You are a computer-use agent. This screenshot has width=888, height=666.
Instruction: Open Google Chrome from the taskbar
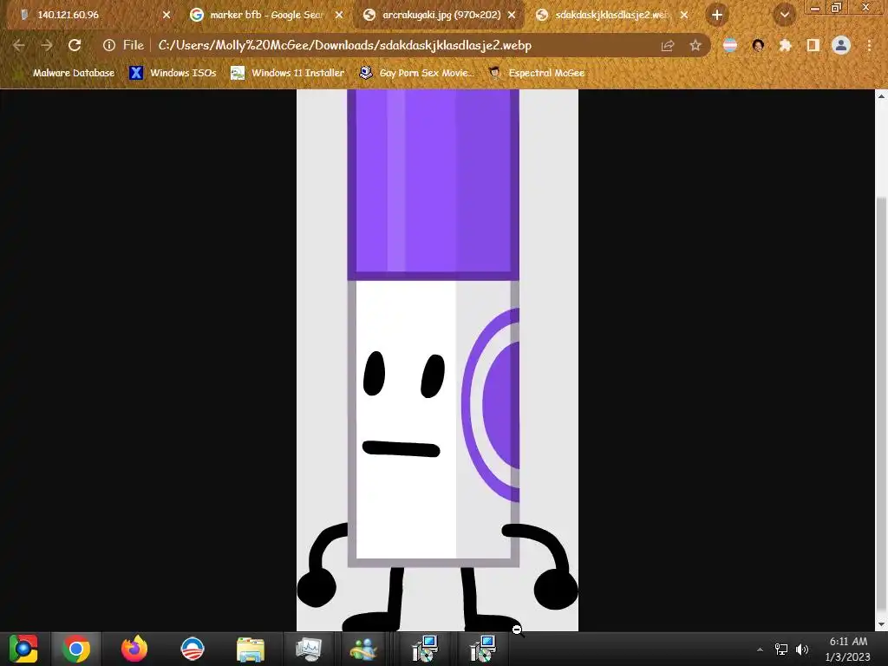76,649
